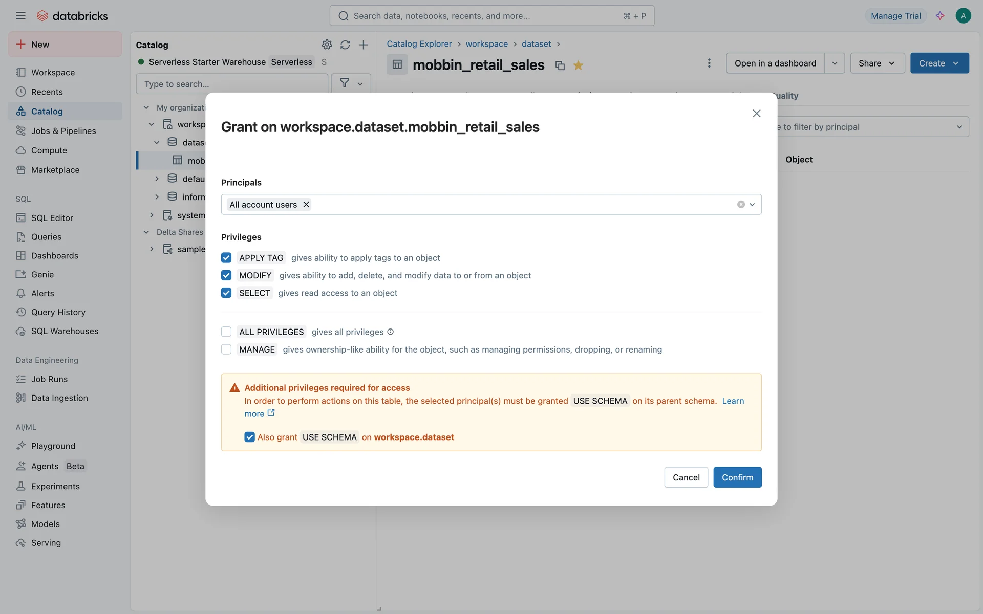Refresh the catalog tree
The width and height of the screenshot is (983, 614).
click(345, 45)
